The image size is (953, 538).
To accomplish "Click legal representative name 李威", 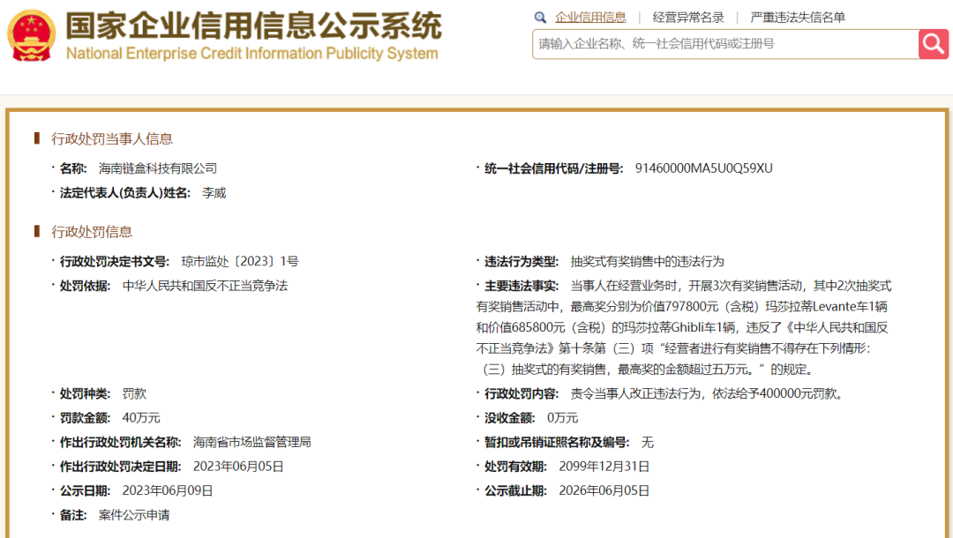I will tap(214, 192).
